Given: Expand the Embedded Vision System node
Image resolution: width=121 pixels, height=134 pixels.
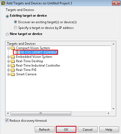Looking at the screenshot, I should click(x=8, y=57).
